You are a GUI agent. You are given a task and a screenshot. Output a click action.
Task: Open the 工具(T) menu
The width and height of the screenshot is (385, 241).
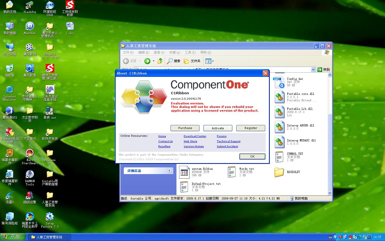pos(190,52)
